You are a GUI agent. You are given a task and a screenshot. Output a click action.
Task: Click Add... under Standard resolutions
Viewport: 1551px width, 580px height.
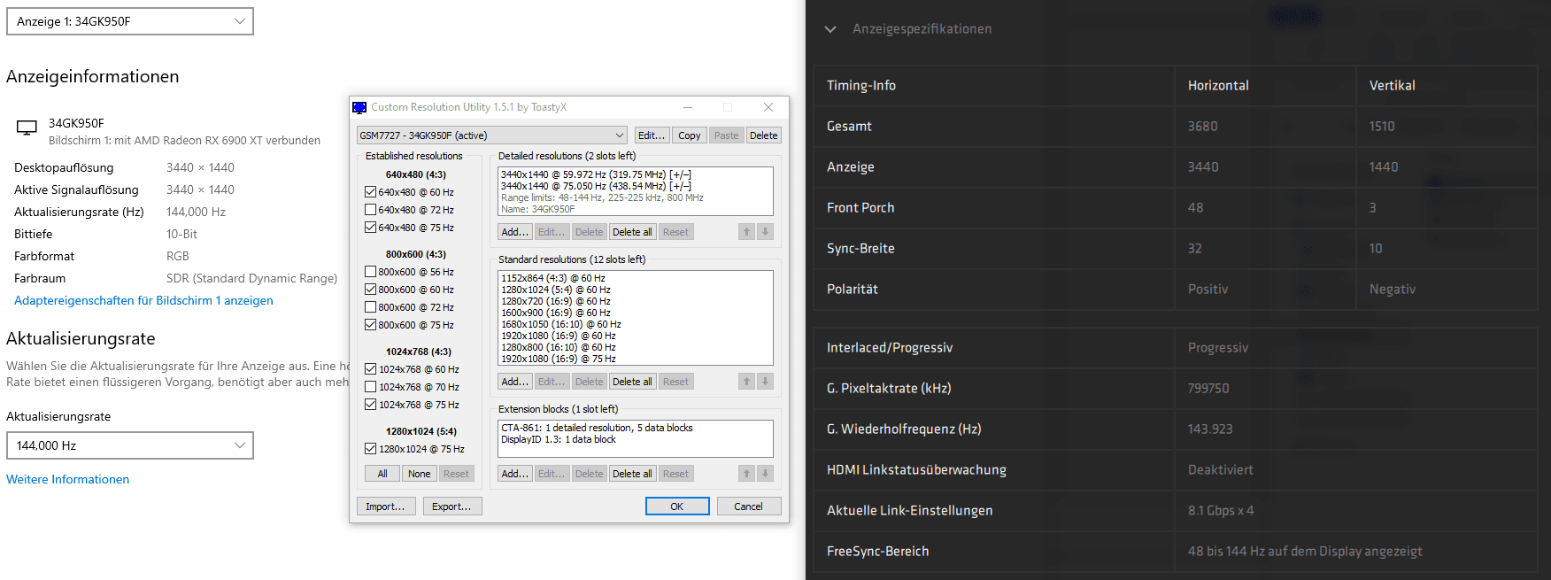pyautogui.click(x=515, y=382)
